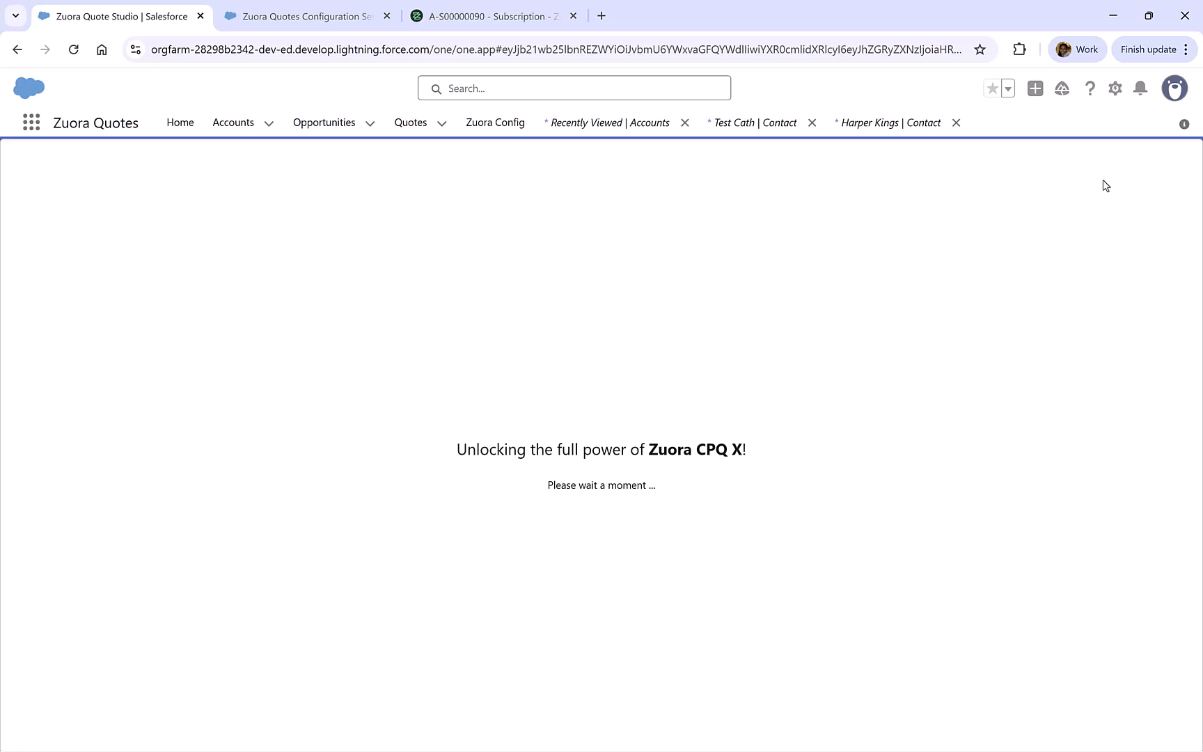Click the Finish update browser button

1148,49
